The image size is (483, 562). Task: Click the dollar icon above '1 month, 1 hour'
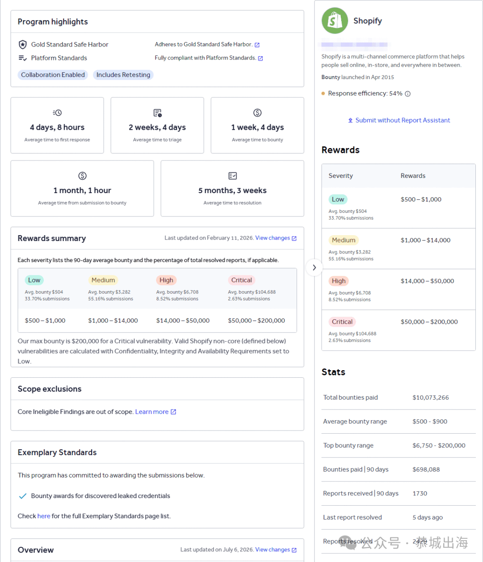pyautogui.click(x=82, y=176)
